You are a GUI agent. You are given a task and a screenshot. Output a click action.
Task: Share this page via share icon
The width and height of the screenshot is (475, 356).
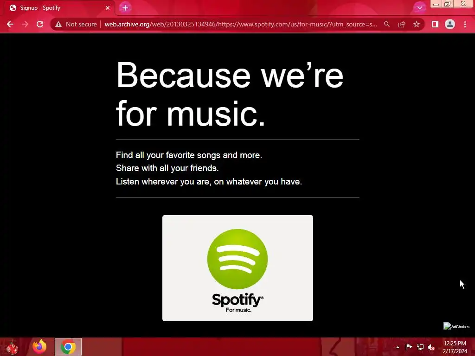[402, 24]
